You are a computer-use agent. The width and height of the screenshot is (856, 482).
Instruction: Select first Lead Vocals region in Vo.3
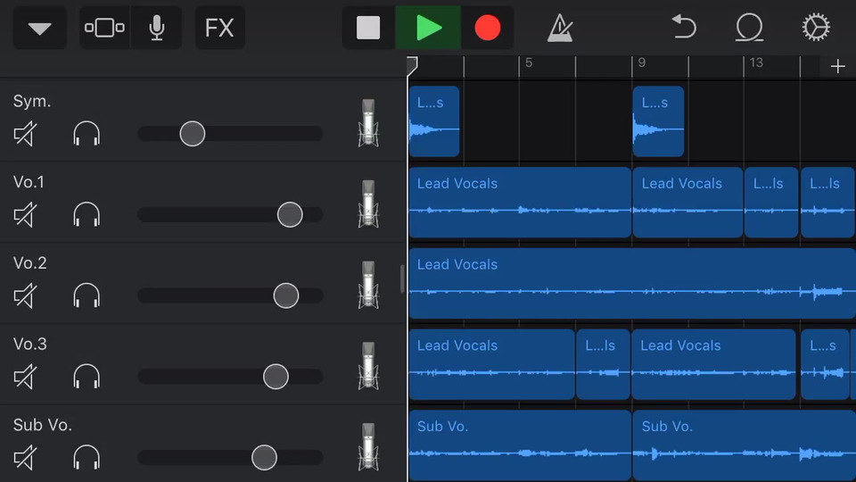point(492,364)
